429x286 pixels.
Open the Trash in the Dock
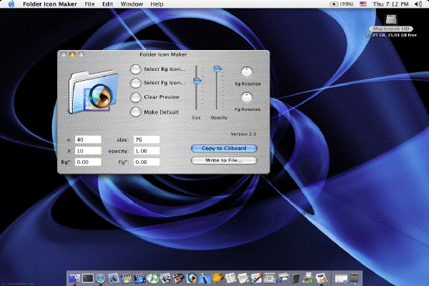coord(355,278)
